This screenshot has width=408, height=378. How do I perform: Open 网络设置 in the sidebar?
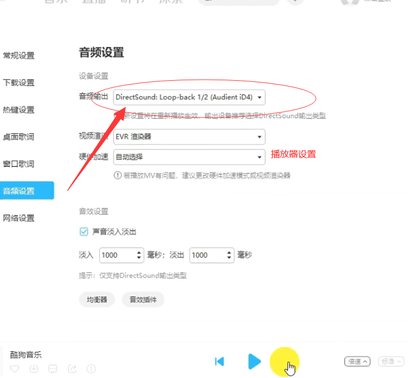[x=19, y=218]
